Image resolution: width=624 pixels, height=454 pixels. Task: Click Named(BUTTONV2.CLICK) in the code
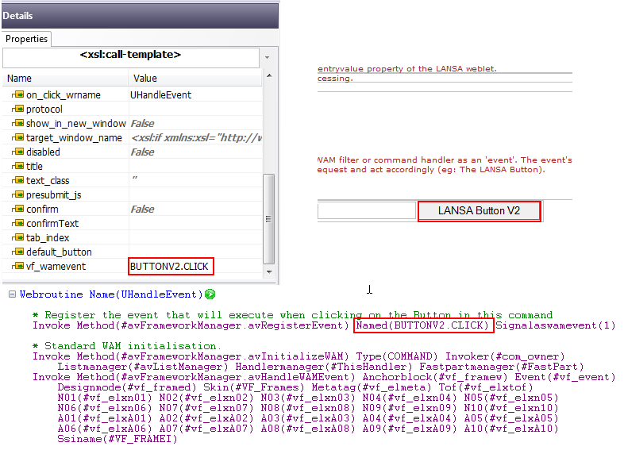coord(422,325)
